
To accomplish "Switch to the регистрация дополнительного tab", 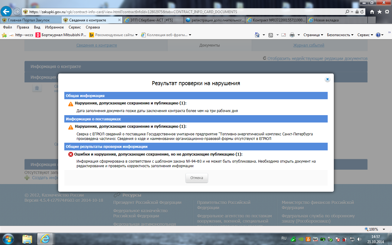I will point(215,20).
